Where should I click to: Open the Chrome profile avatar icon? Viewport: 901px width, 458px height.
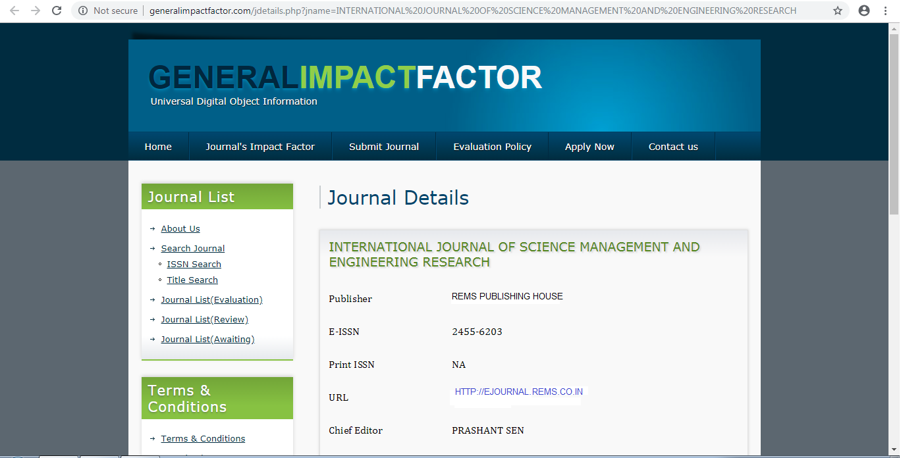864,11
